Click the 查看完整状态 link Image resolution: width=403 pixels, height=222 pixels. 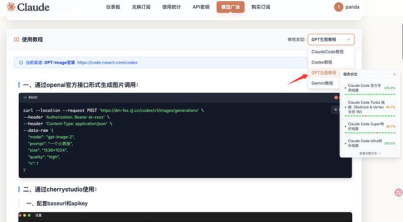tap(370, 153)
